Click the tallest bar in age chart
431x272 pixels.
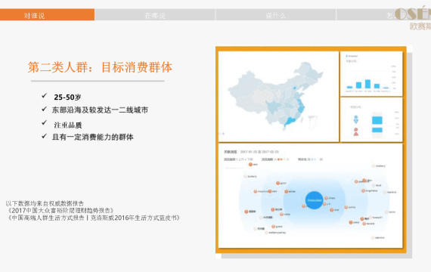point(367,84)
